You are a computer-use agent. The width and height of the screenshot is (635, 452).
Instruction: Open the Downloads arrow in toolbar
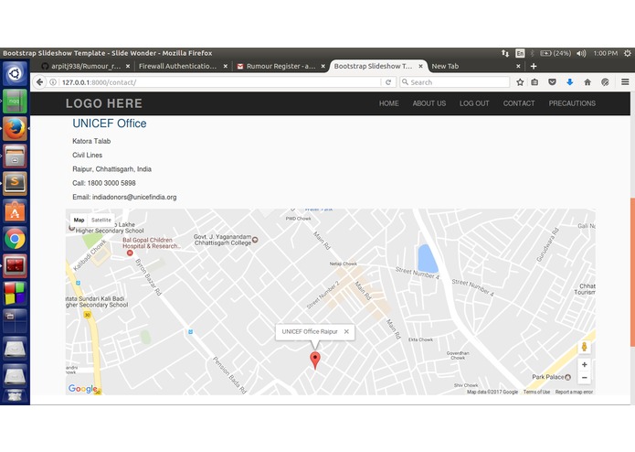pos(570,82)
